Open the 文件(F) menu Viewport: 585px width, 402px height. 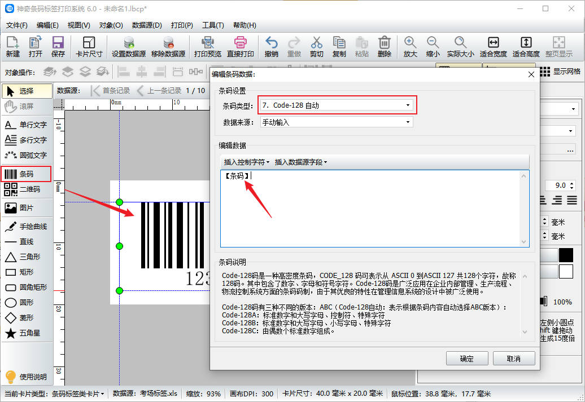pos(17,25)
